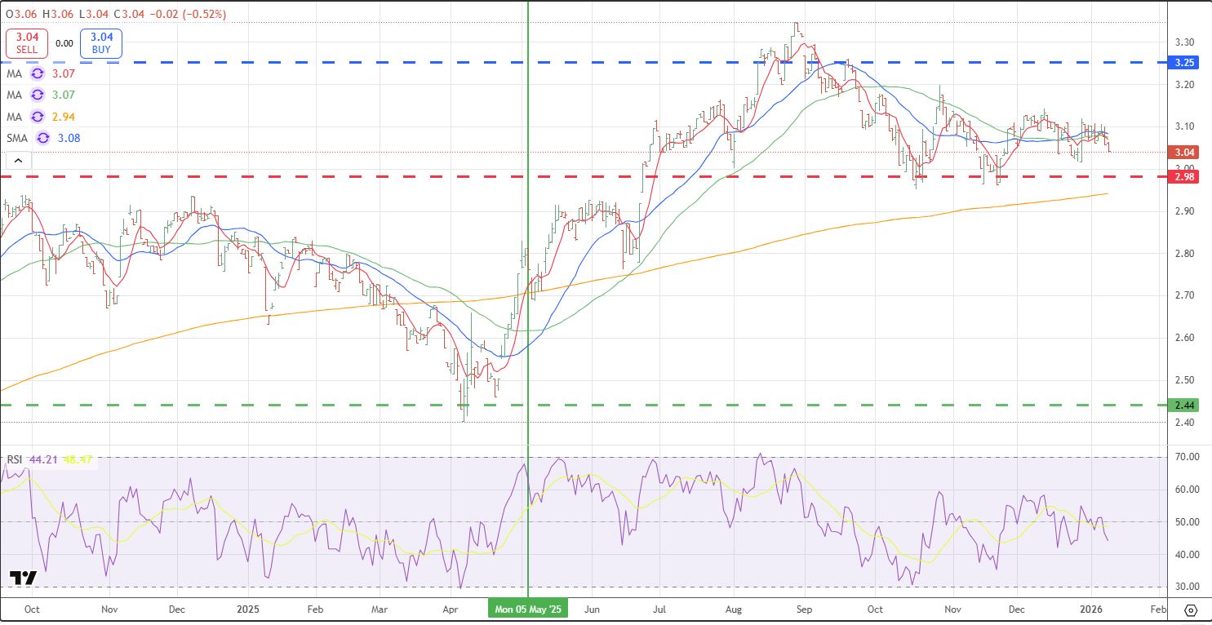Click the 70.00 level on RSI scale
The height and width of the screenshot is (625, 1212).
click(x=1184, y=457)
